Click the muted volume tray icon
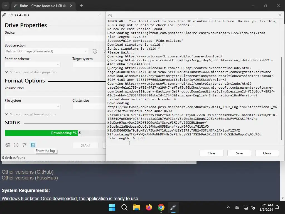Image resolution: width=285 pixels, height=214 pixels. pos(253,207)
